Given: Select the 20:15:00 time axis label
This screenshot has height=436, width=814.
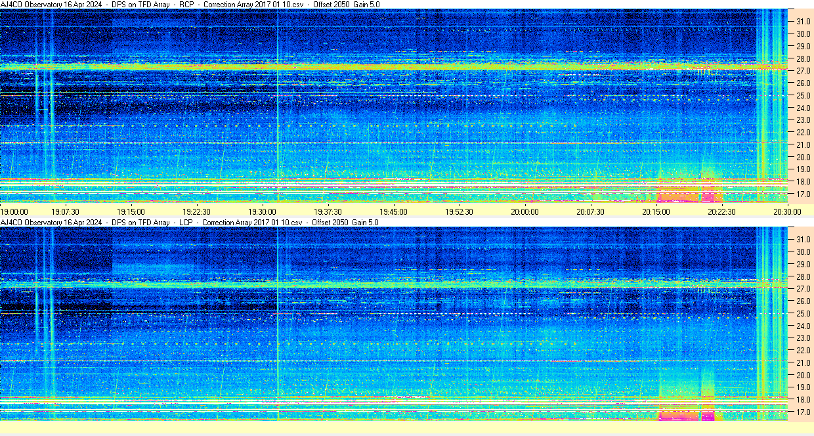Looking at the screenshot, I should (x=656, y=211).
